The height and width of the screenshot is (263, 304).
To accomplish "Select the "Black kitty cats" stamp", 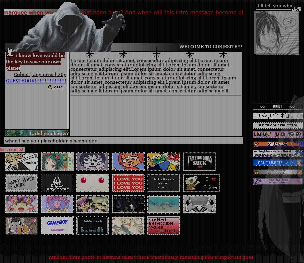I will click(163, 183).
